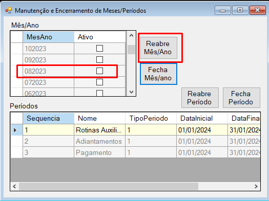Minimize the Manutenção e Encerramento window
The image size is (269, 201).
tap(223, 10)
